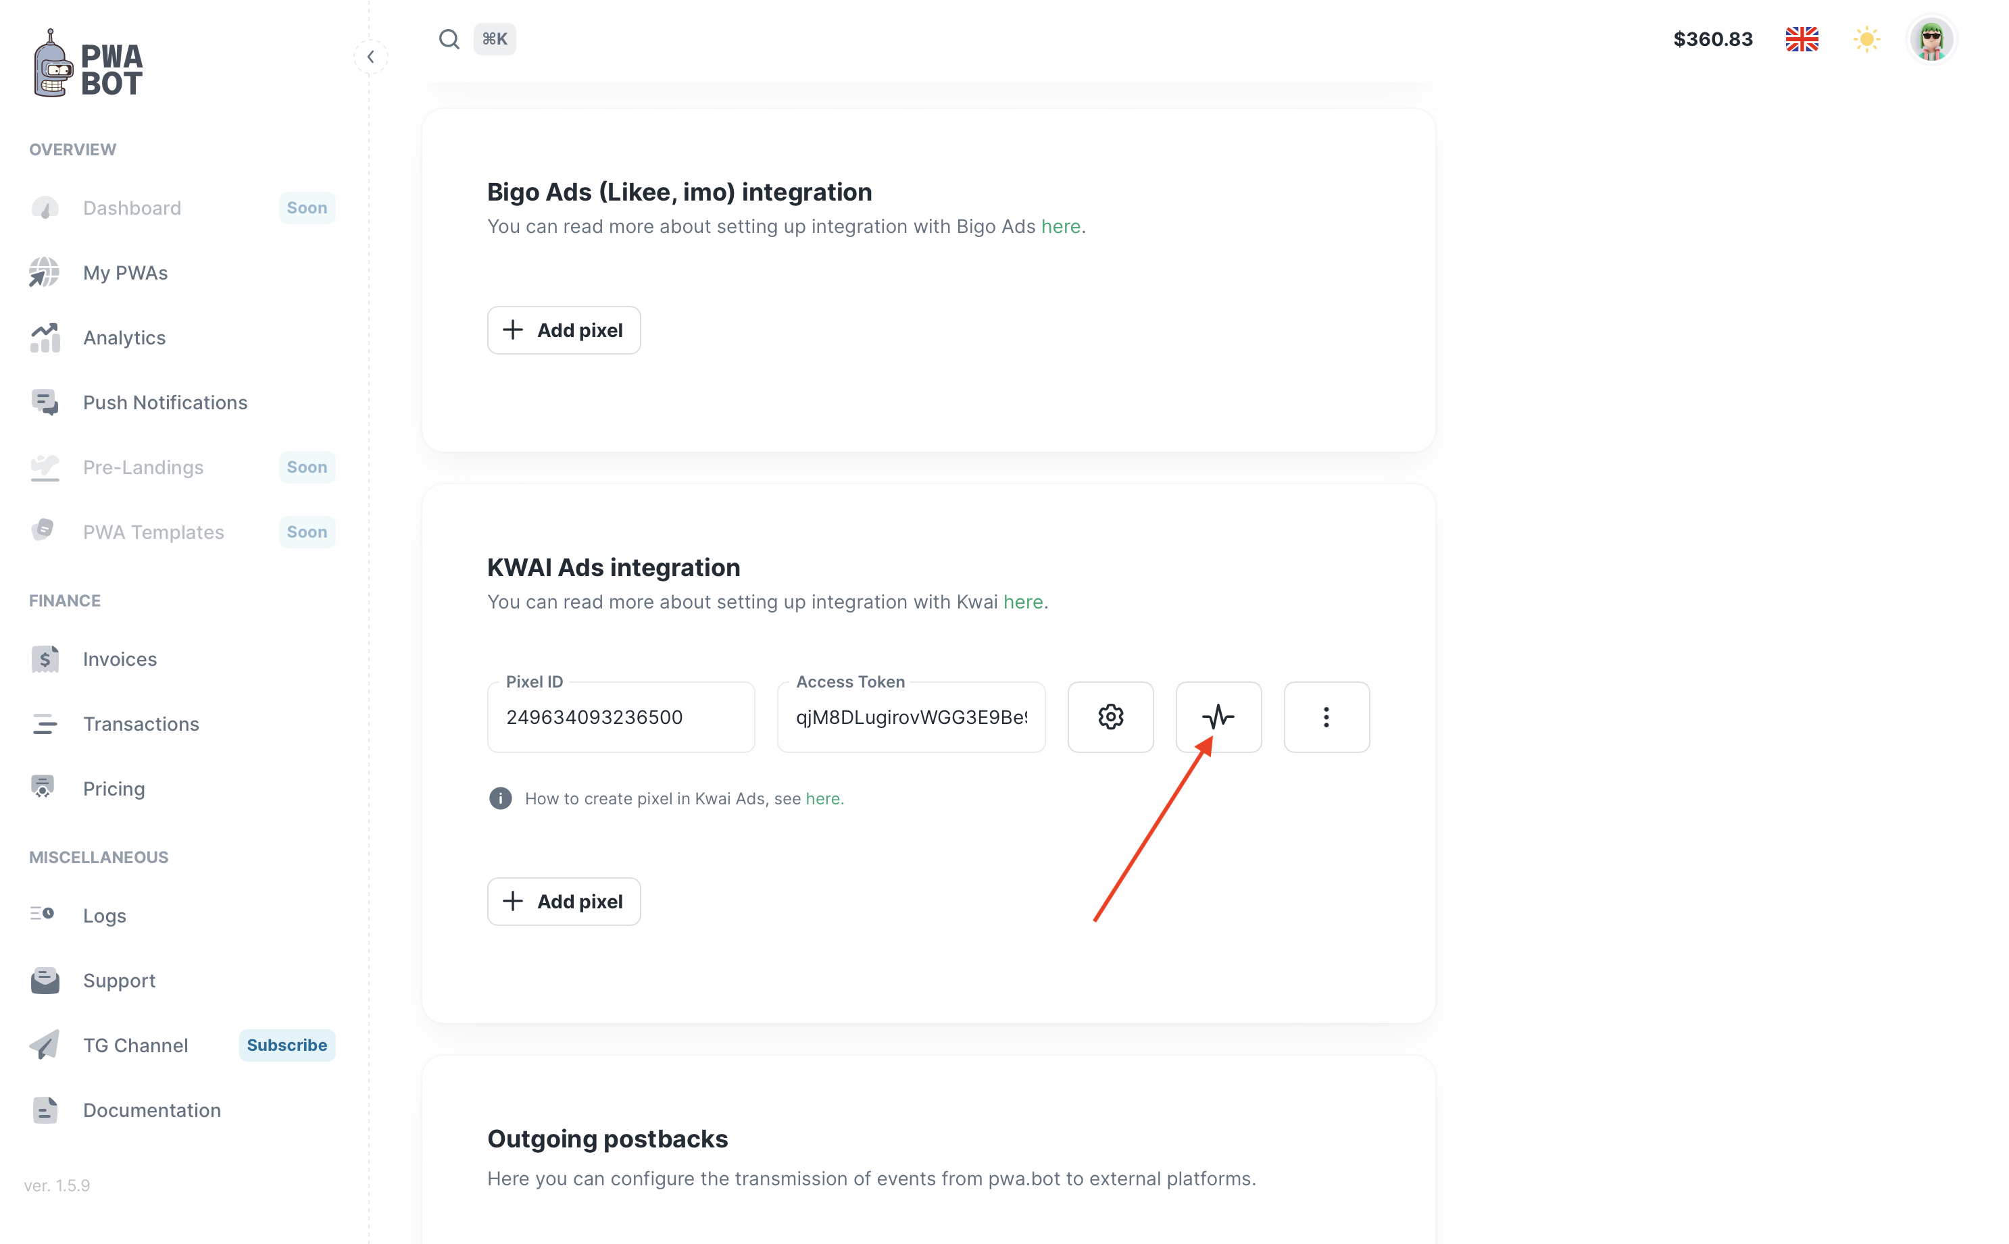Click the KWAI pixel settings gear icon

point(1110,717)
